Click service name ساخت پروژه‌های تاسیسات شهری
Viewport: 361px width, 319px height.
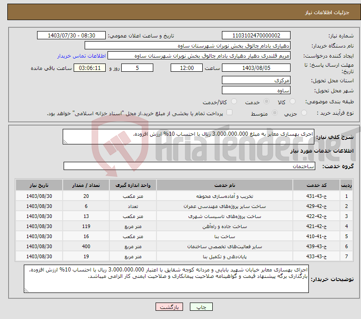click(x=225, y=217)
